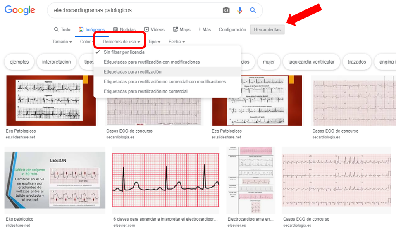The width and height of the screenshot is (396, 228).
Task: Open search by image camera icon
Action: [x=226, y=10]
